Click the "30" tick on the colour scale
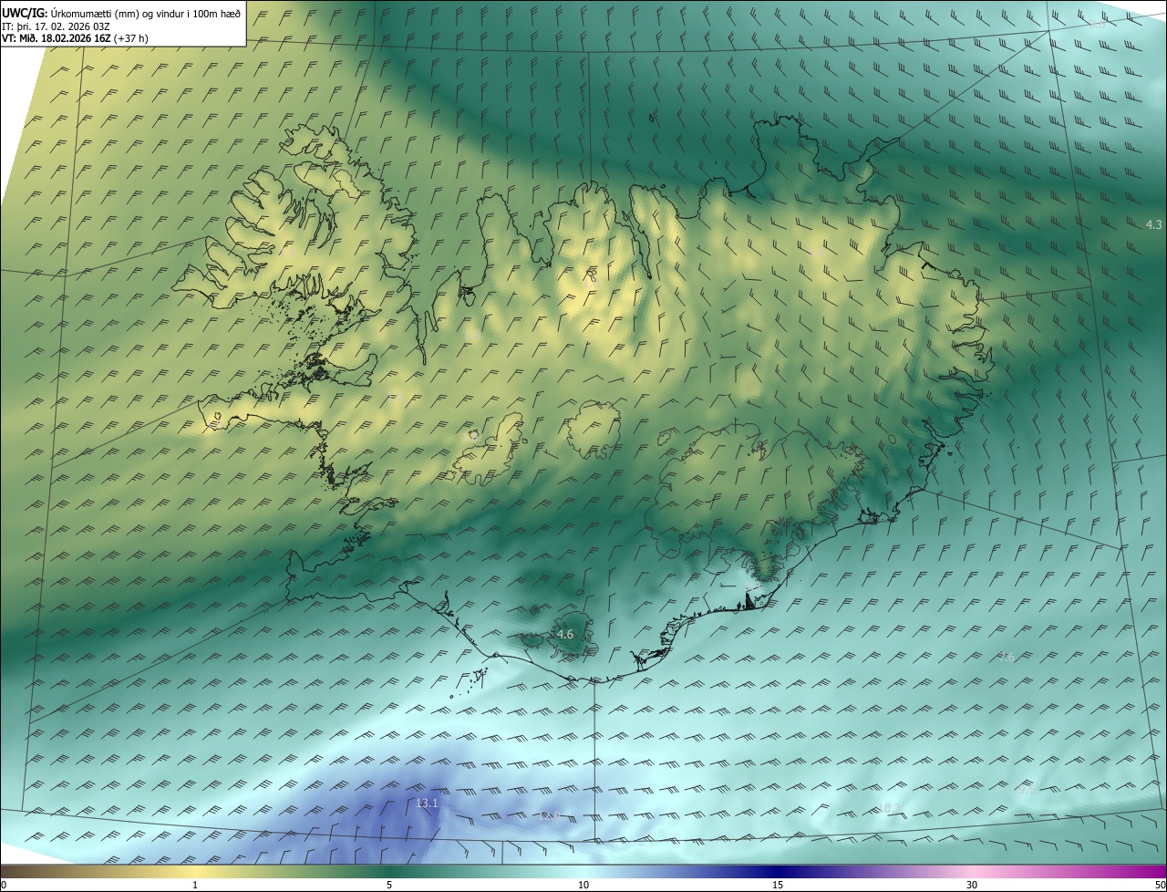The width and height of the screenshot is (1167, 892). (x=972, y=885)
